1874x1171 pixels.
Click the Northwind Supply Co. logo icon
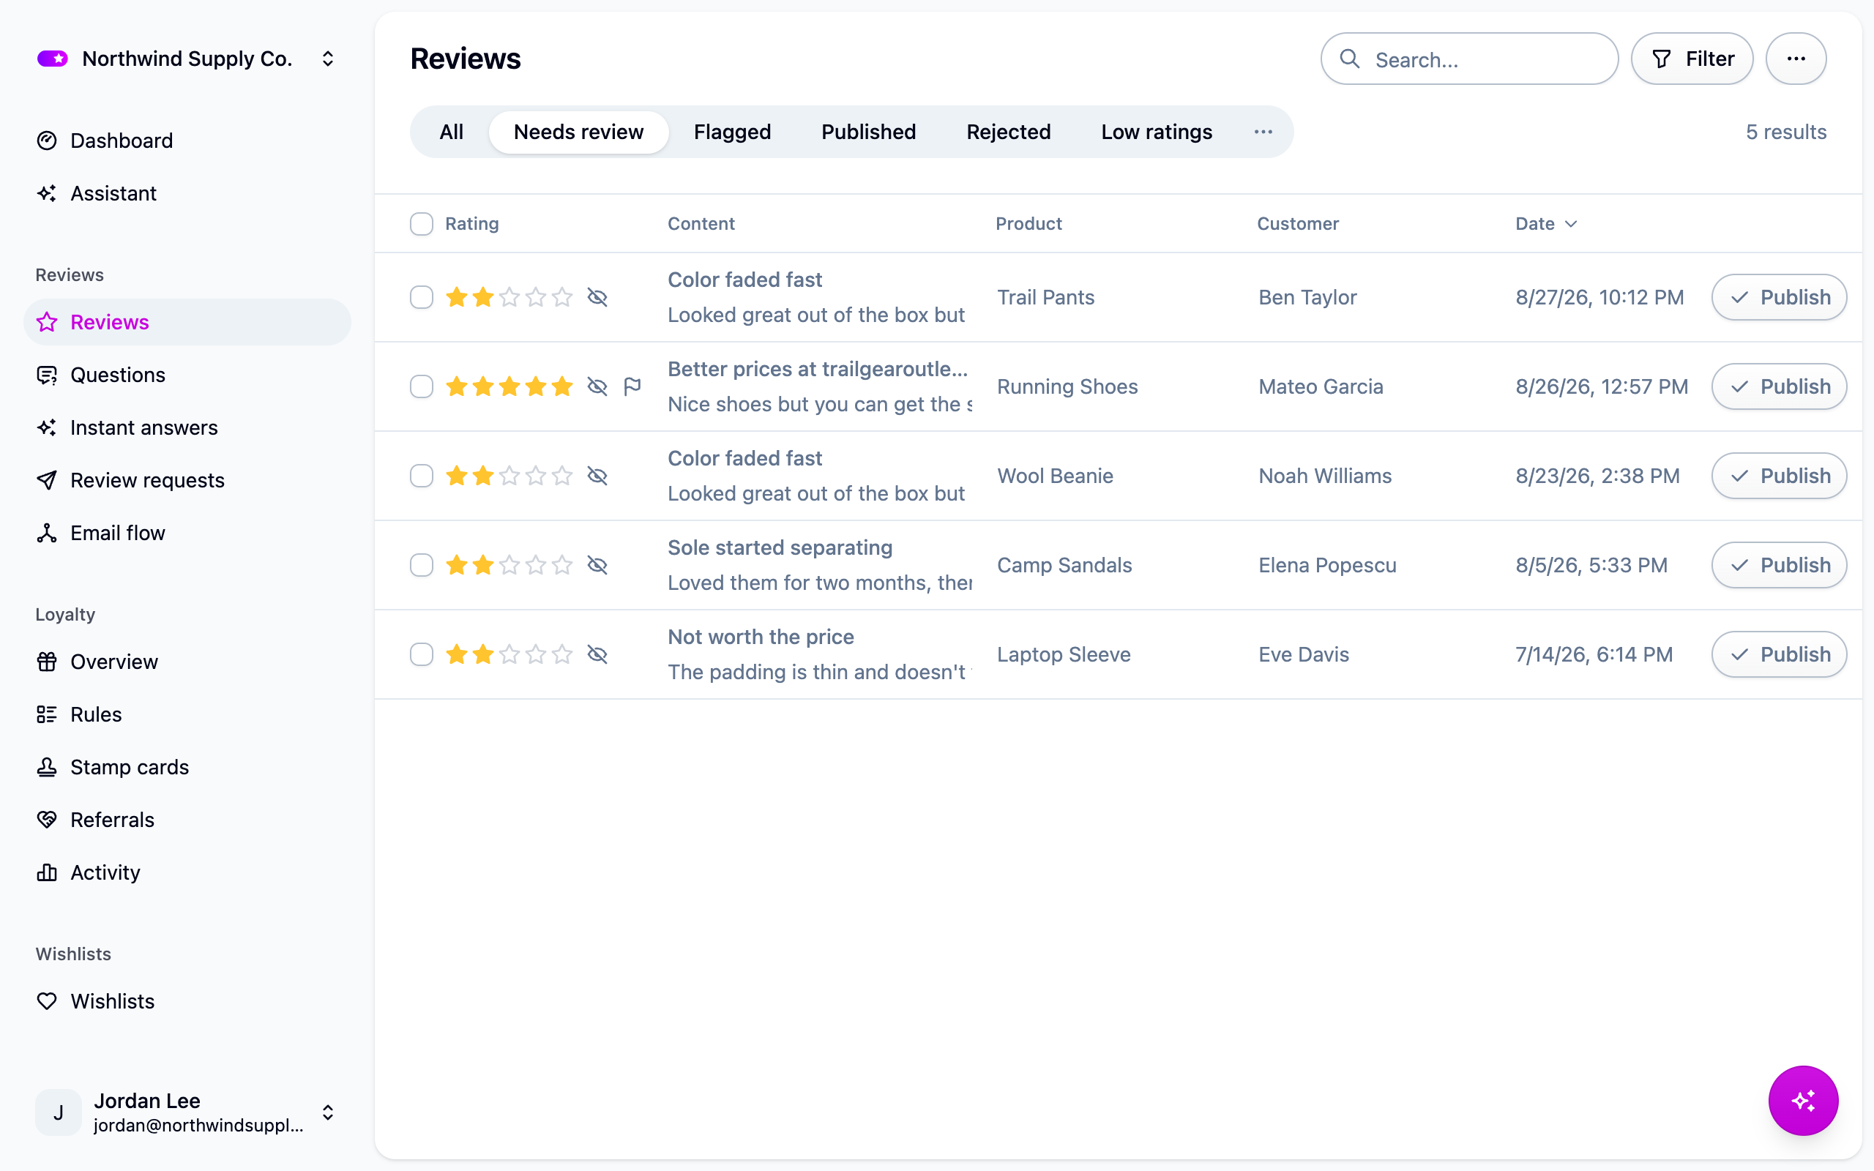(x=53, y=59)
